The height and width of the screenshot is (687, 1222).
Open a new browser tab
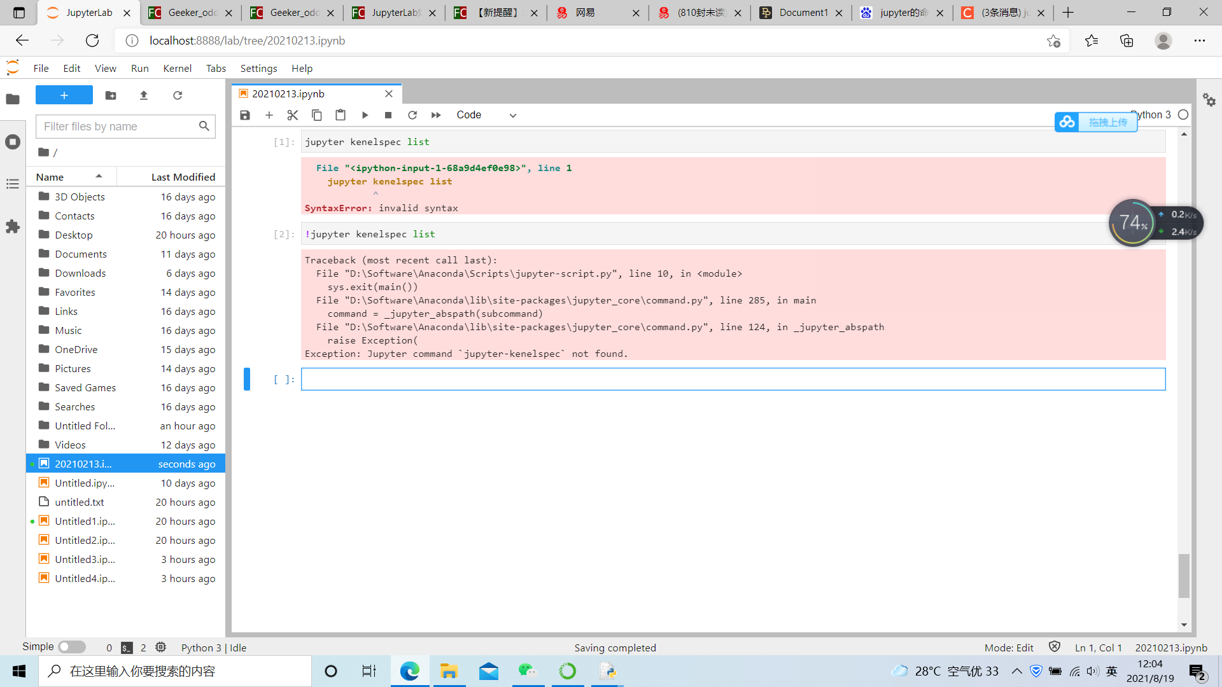click(x=1069, y=13)
